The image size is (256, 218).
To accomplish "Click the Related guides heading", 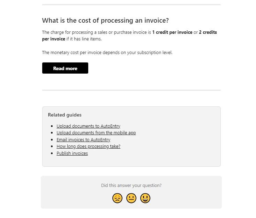I will pyautogui.click(x=65, y=115).
